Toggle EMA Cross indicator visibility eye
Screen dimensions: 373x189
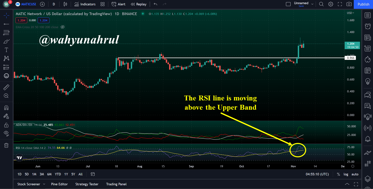[62, 27]
